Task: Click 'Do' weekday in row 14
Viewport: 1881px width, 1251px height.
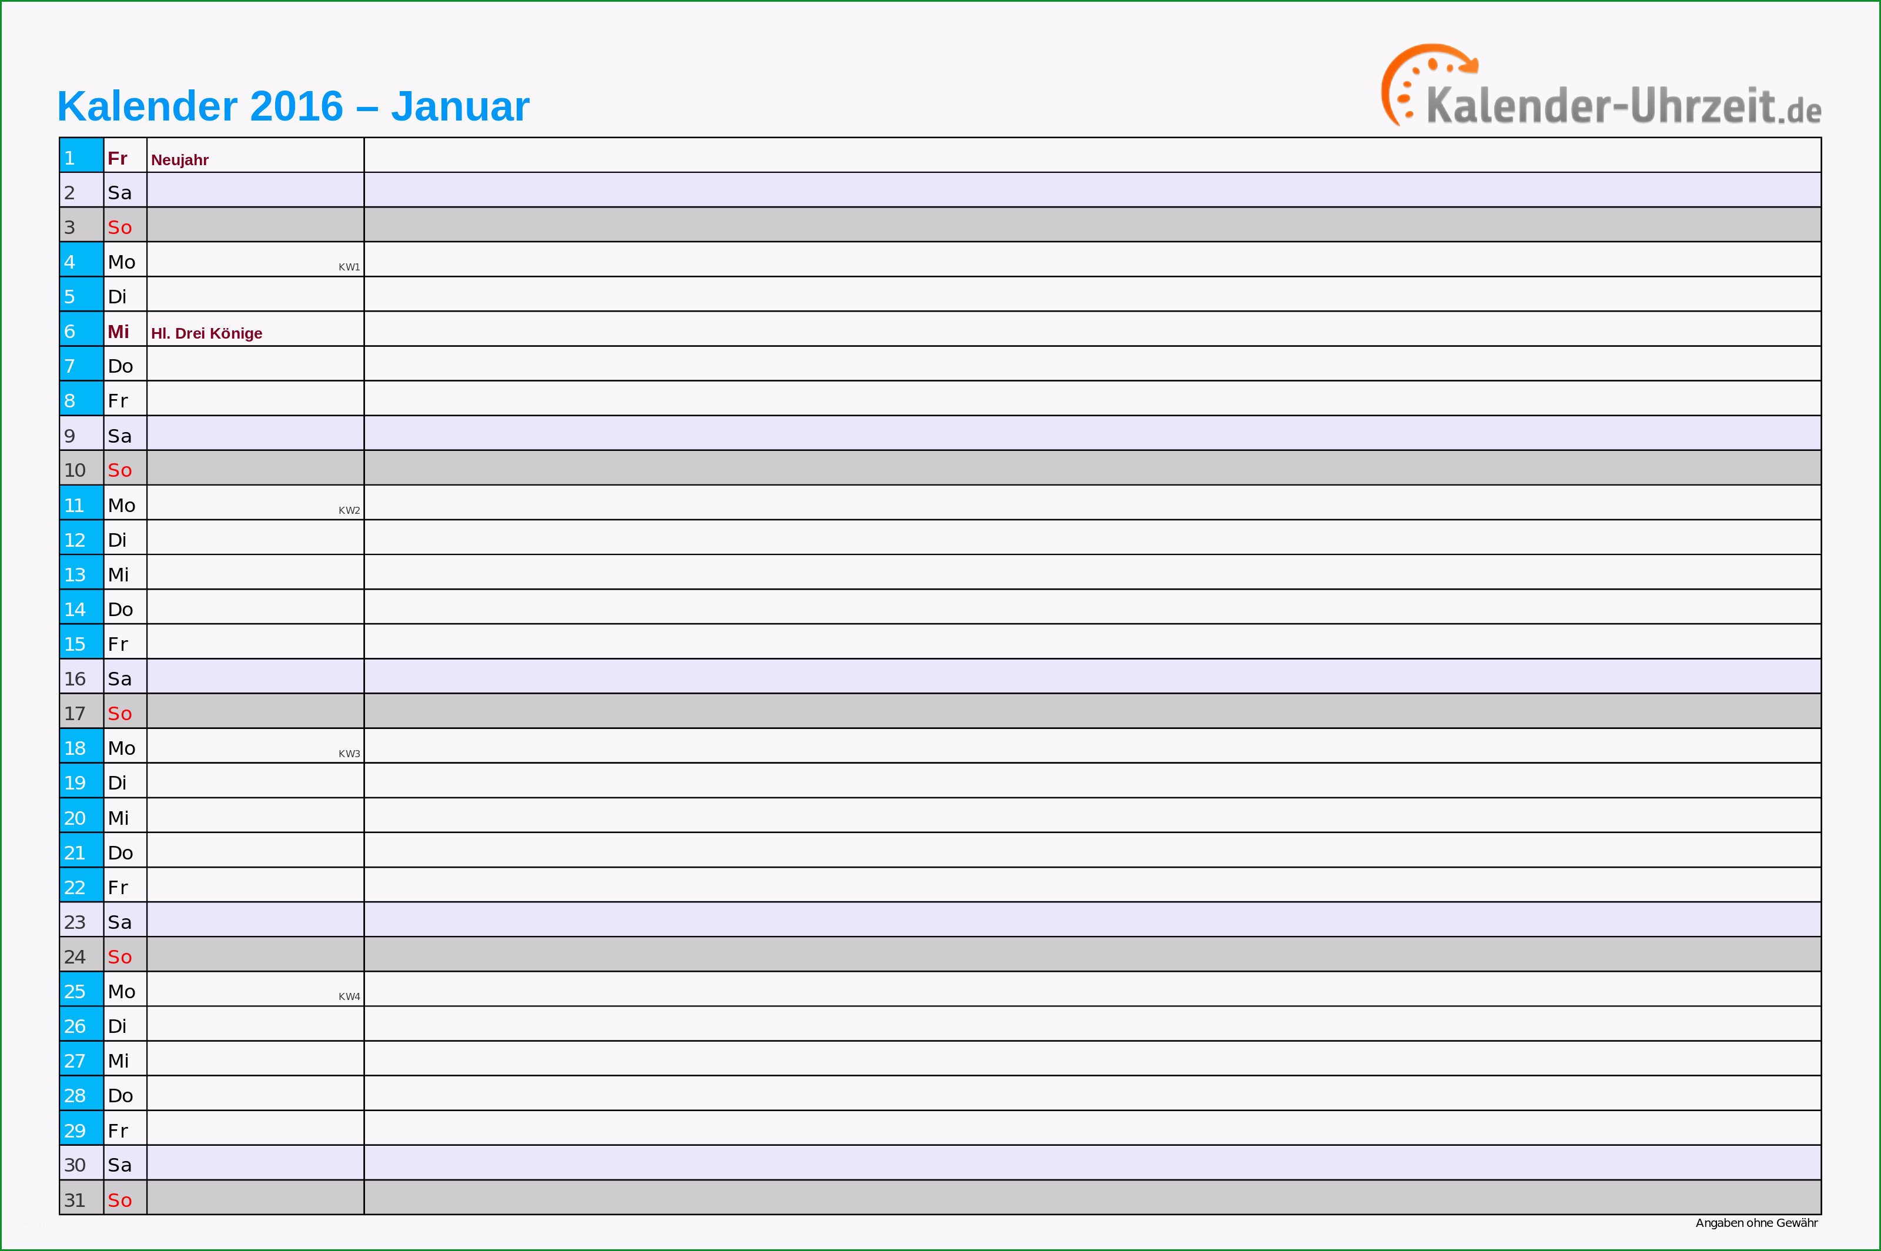Action: coord(121,610)
